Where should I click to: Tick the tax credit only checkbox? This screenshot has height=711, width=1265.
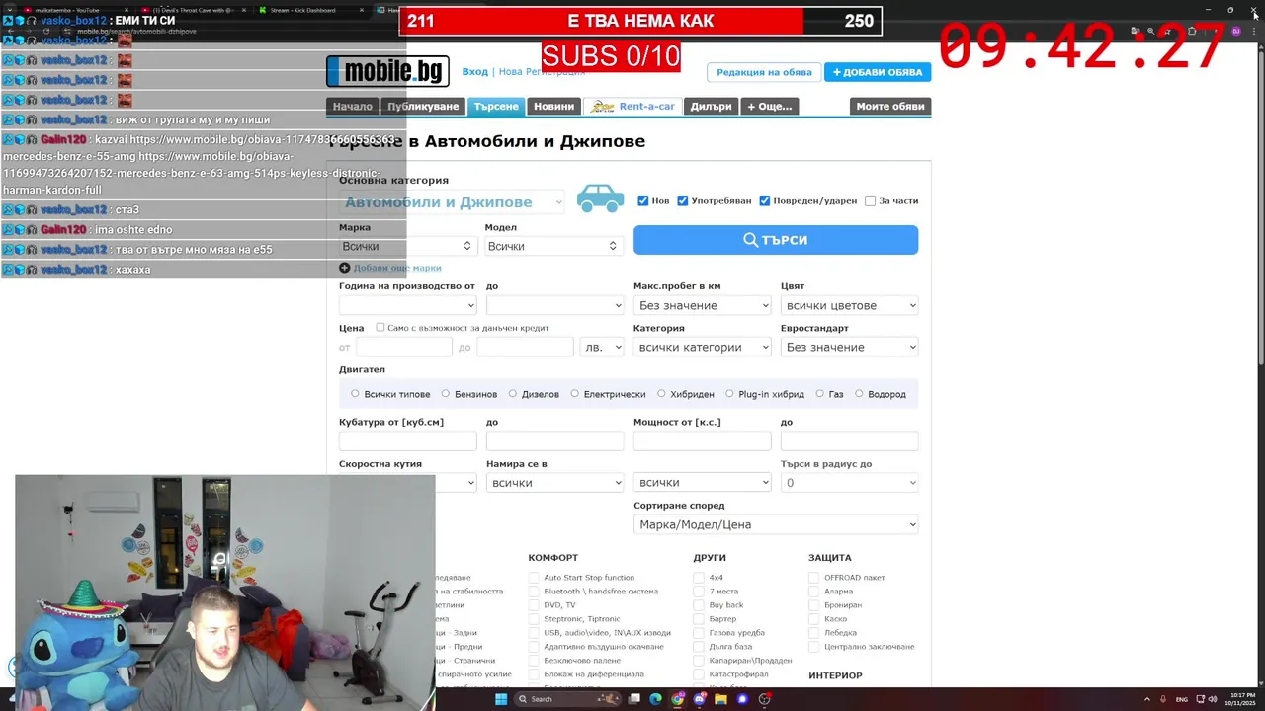tap(379, 327)
